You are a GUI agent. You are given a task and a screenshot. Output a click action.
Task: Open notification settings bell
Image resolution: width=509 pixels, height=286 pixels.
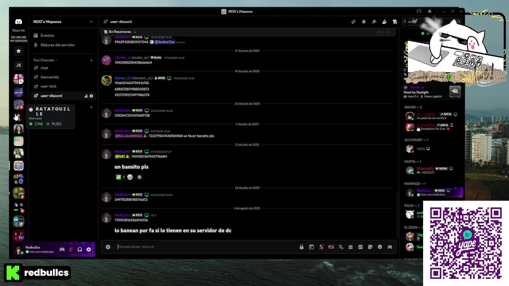(x=363, y=22)
